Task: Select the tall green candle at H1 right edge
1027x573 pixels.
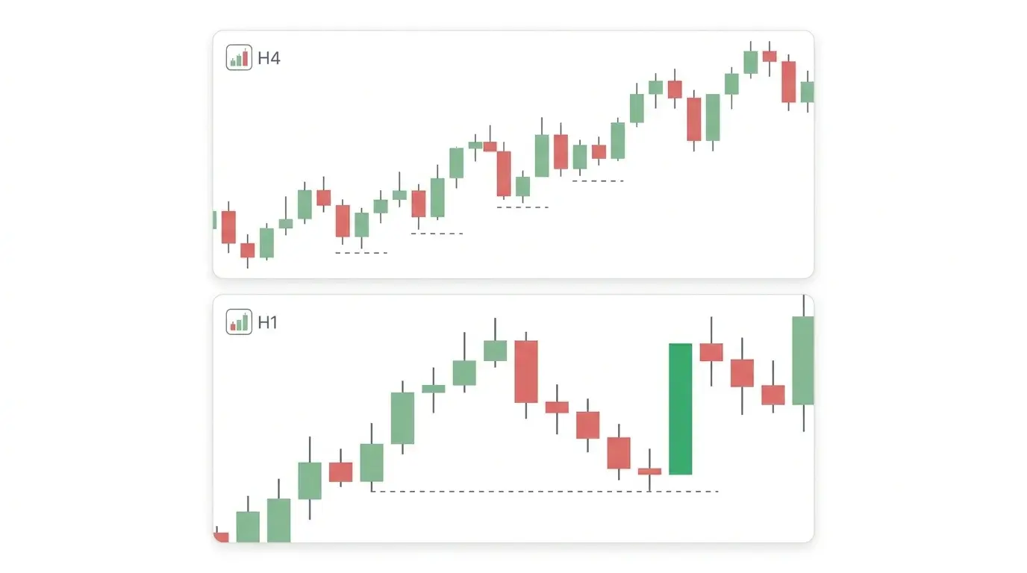Action: point(803,360)
